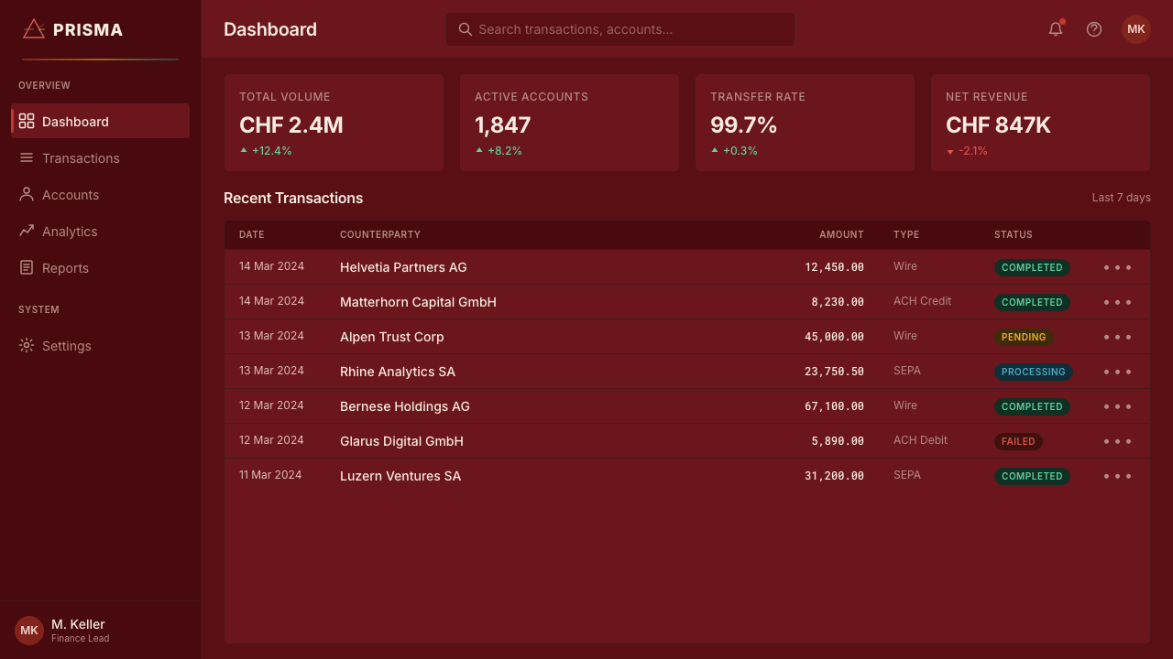Click the Prisma triangle logo
1173x659 pixels.
(x=34, y=29)
